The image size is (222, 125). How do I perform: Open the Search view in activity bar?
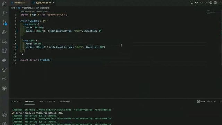[4, 13]
